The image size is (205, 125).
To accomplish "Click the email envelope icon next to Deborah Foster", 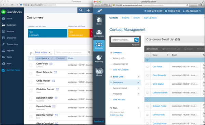I will pos(56,98).
